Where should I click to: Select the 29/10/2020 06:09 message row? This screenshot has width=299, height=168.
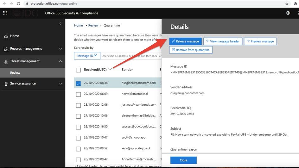(118, 94)
